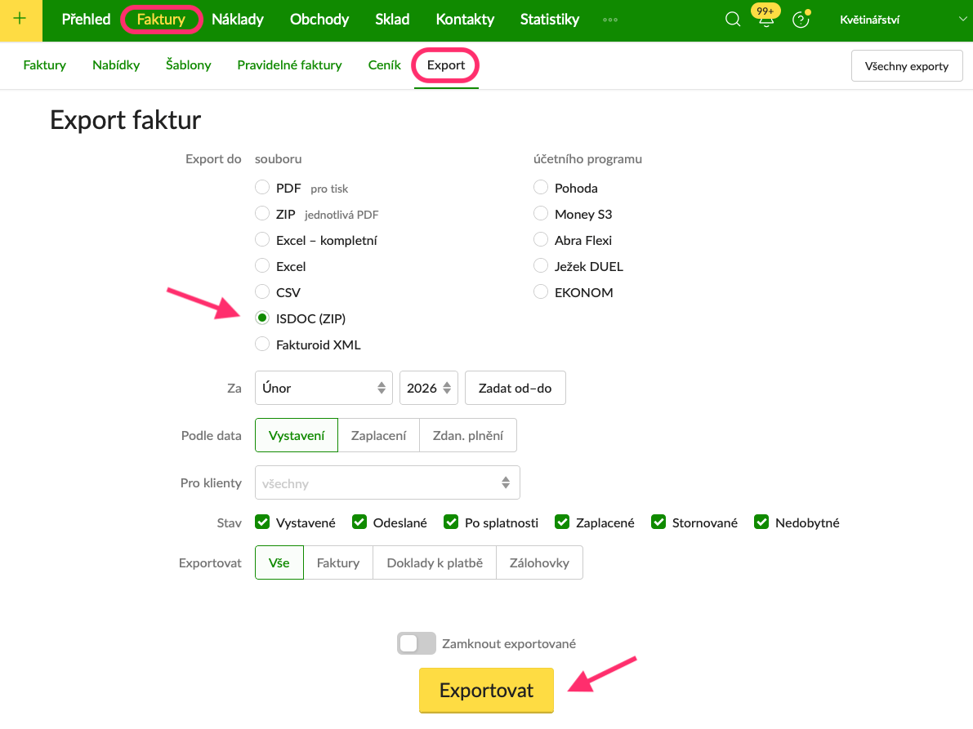Click the Všechny exporty button
This screenshot has height=729, width=973.
click(x=907, y=66)
